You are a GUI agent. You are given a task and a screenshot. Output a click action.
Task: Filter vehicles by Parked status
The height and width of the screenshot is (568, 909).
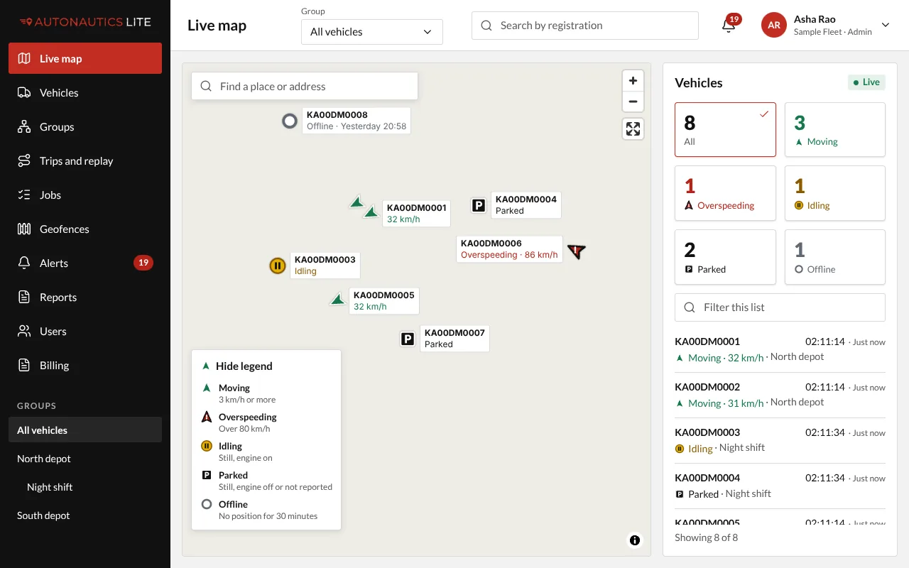pyautogui.click(x=725, y=257)
